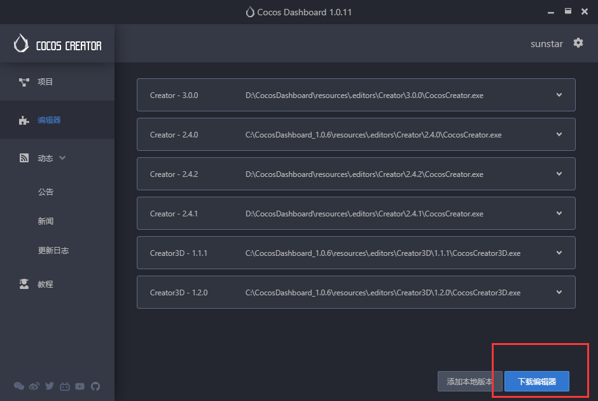
Task: Open the 公告 announcements page
Action: [45, 192]
